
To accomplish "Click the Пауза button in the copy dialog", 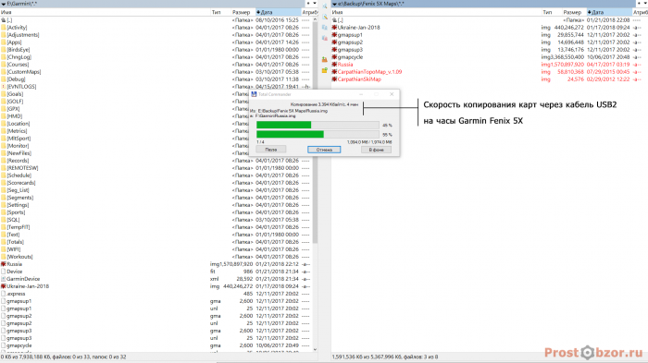I will tap(271, 150).
